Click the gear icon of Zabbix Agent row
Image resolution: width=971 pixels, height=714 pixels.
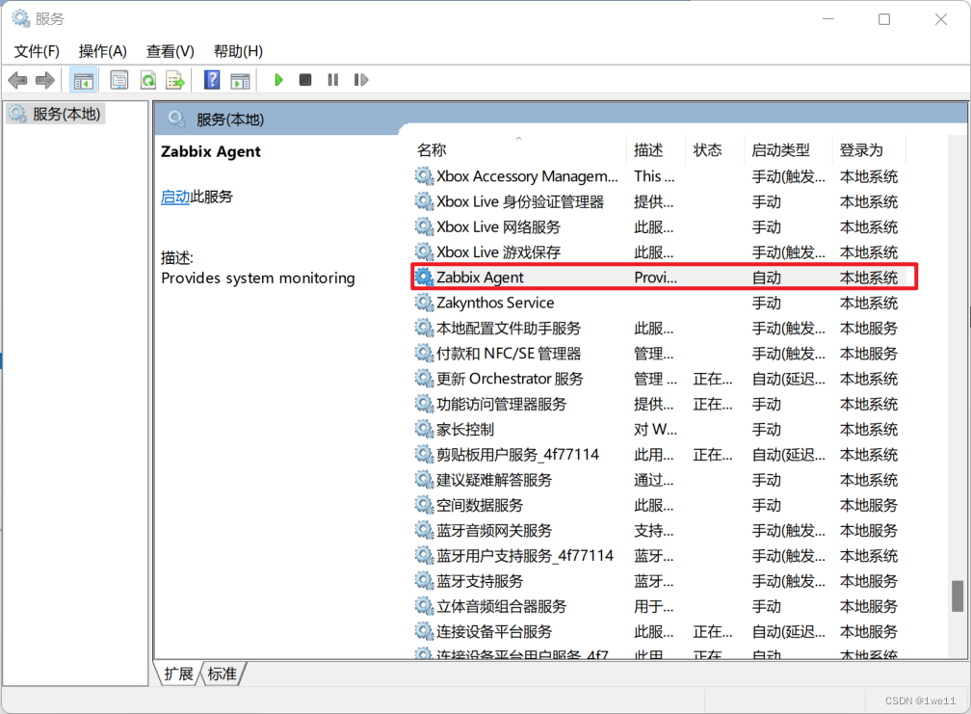(x=424, y=277)
